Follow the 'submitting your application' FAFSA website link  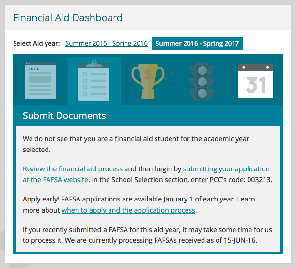226,169
